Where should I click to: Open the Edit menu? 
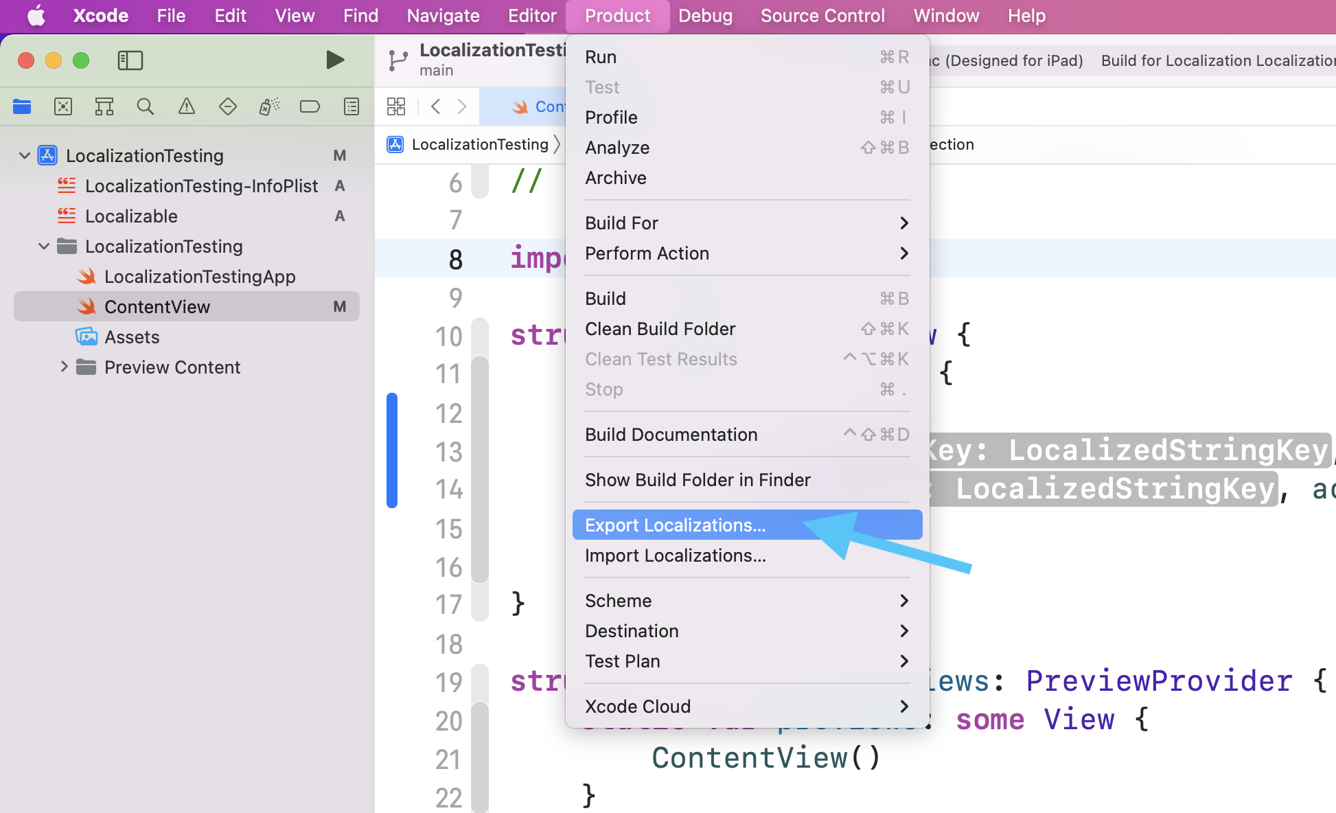click(230, 15)
